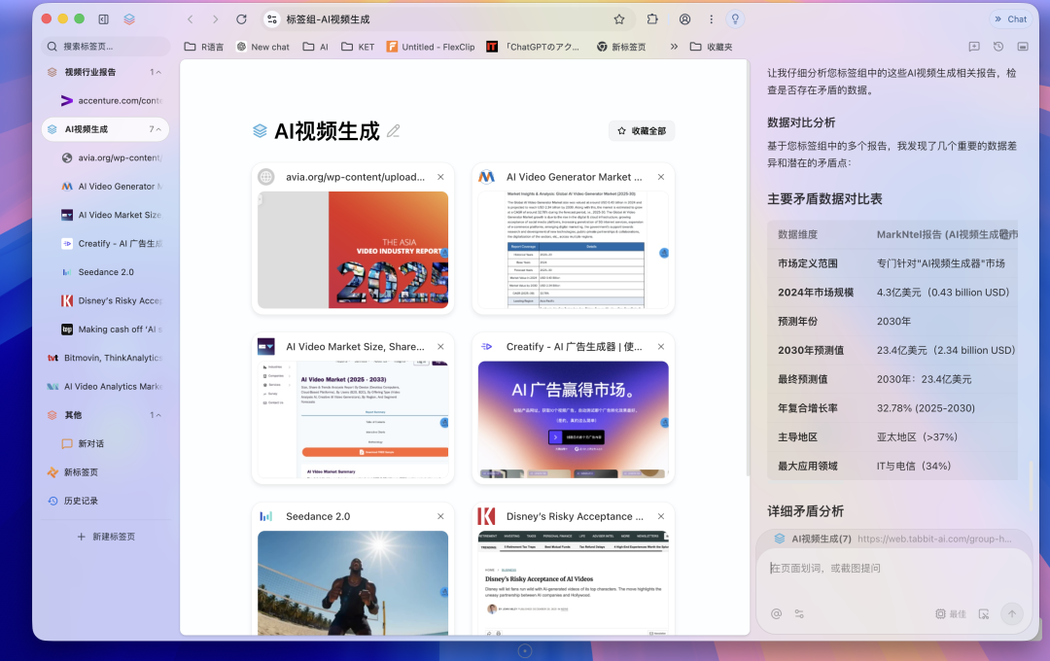Close the avia.org card
The width and height of the screenshot is (1050, 661).
tap(440, 178)
